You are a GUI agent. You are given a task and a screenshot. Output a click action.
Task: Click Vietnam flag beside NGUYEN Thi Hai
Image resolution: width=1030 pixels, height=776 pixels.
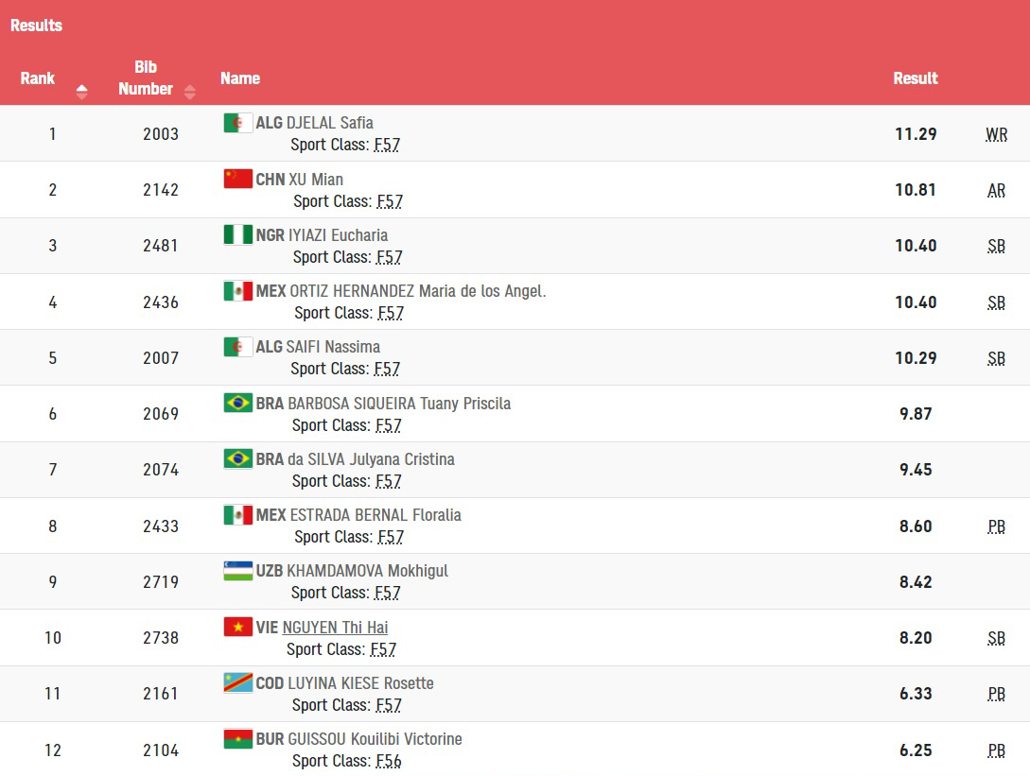237,627
